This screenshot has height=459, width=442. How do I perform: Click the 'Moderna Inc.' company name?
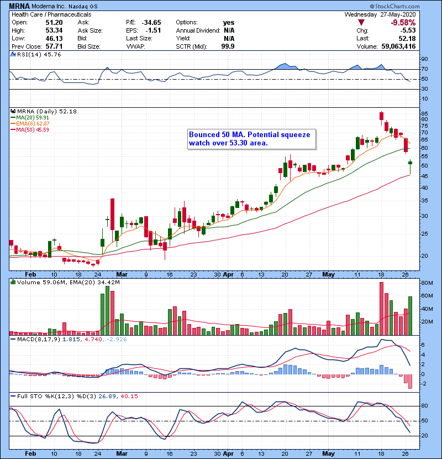(x=49, y=6)
